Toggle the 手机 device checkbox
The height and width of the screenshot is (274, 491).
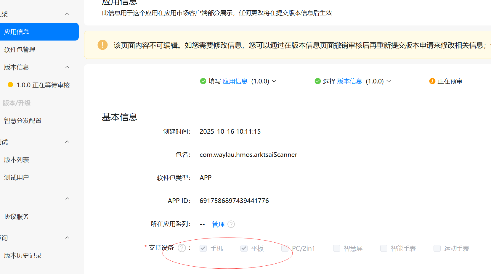pos(203,248)
